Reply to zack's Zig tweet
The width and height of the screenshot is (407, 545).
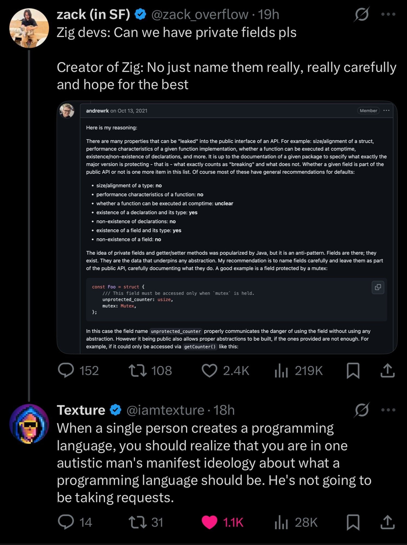[x=66, y=371]
